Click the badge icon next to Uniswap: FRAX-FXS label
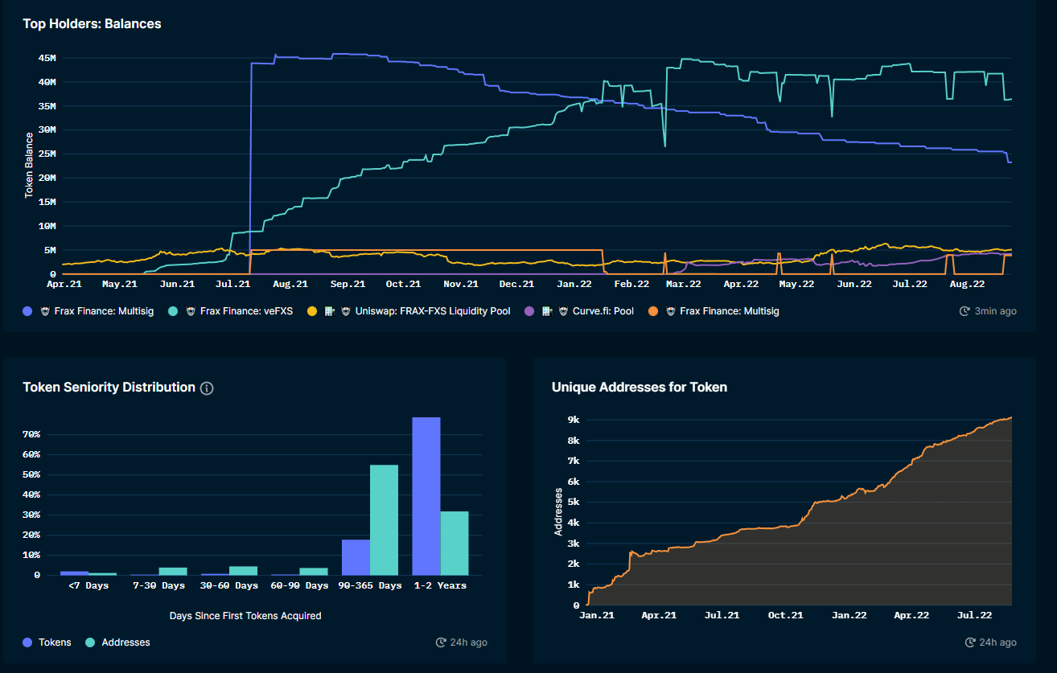The width and height of the screenshot is (1057, 673). pos(345,311)
